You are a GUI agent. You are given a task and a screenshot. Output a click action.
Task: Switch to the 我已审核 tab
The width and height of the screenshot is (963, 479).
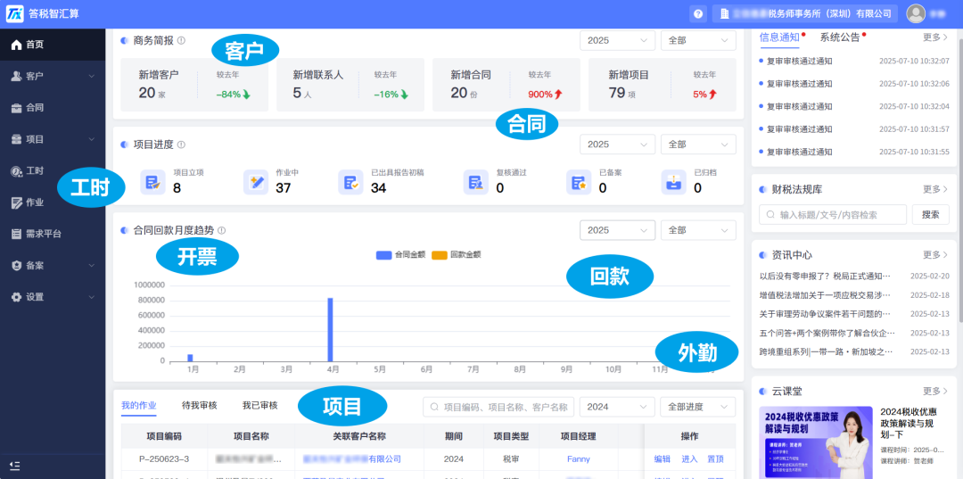click(x=259, y=405)
